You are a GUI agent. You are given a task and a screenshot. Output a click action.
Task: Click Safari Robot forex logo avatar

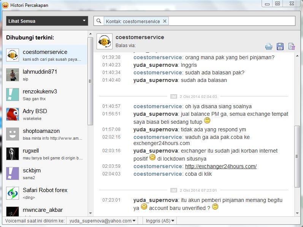tap(13, 193)
